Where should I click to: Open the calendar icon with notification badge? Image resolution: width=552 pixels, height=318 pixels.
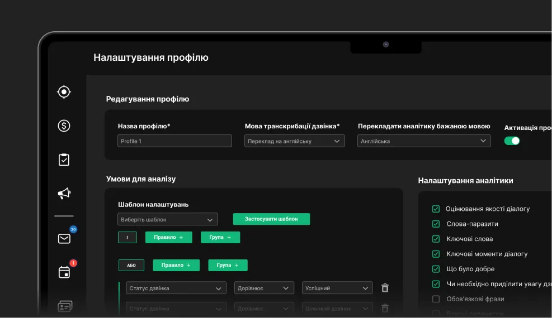click(x=64, y=272)
